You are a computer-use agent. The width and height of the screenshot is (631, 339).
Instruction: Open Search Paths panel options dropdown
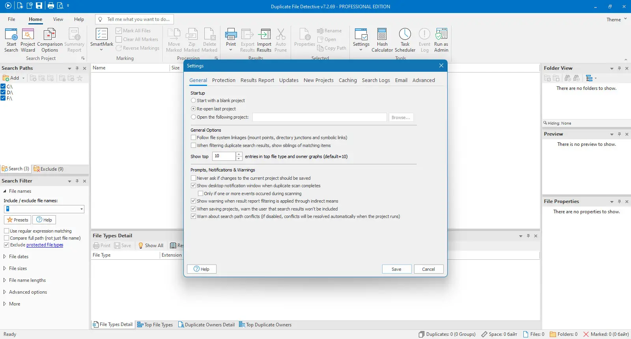(x=69, y=68)
